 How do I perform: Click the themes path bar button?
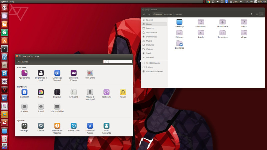click(x=178, y=14)
